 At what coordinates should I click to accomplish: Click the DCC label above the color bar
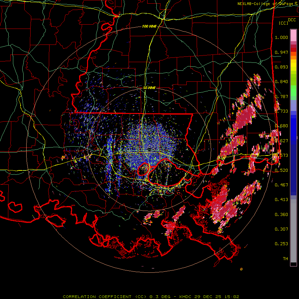click(x=292, y=20)
